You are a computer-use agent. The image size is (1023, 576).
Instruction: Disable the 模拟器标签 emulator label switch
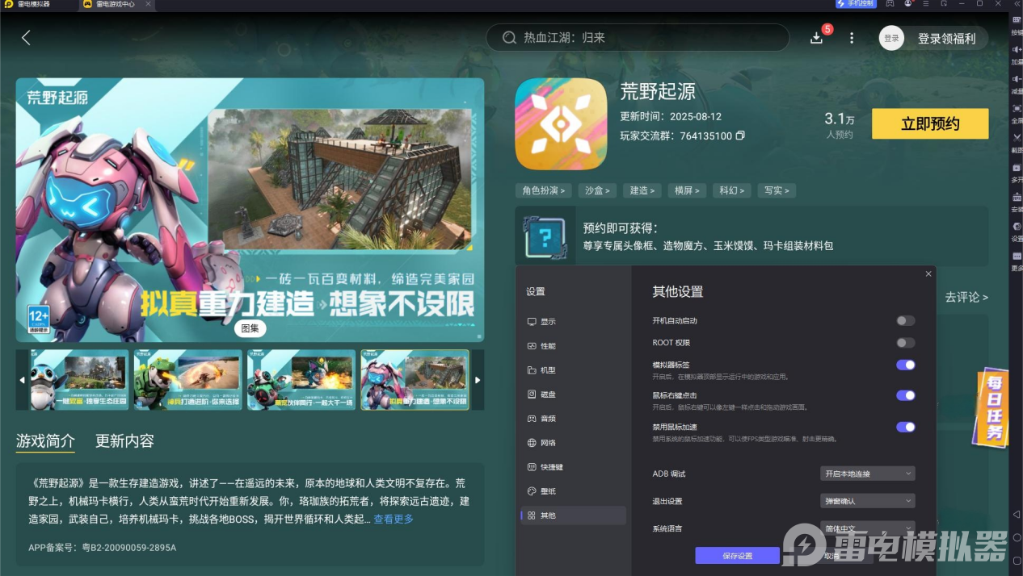click(905, 365)
